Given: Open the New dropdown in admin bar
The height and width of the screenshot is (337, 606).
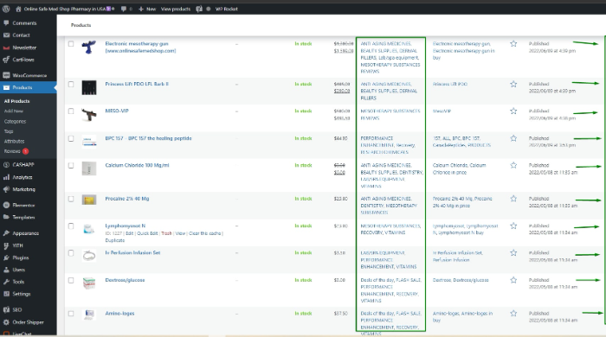Looking at the screenshot, I should tap(147, 9).
